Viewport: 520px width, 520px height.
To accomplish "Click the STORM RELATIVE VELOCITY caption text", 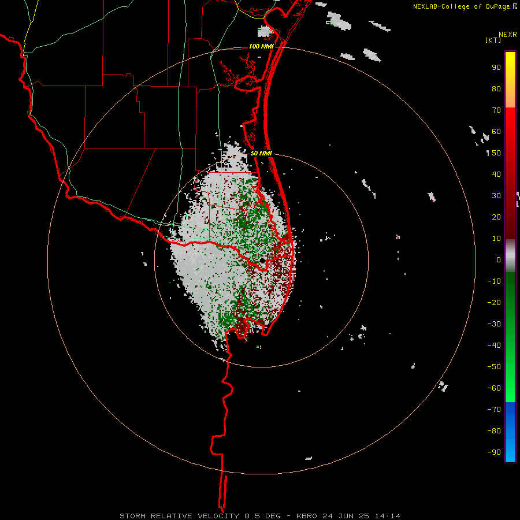I will pyautogui.click(x=179, y=516).
